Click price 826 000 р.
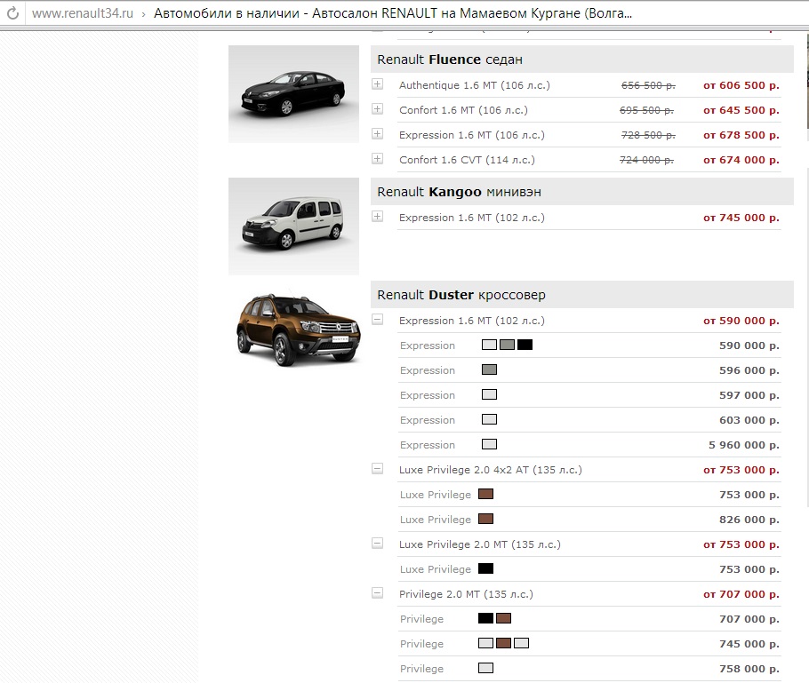The height and width of the screenshot is (683, 809). (x=749, y=520)
